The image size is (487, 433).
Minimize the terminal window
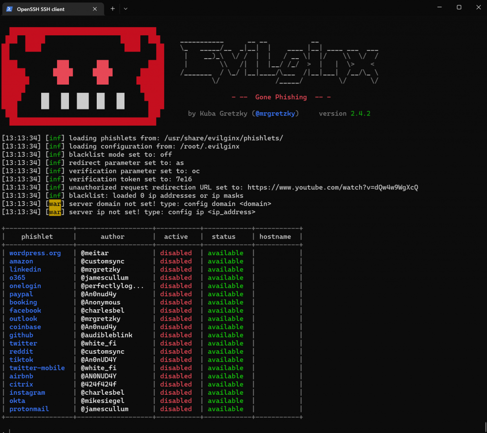(440, 7)
